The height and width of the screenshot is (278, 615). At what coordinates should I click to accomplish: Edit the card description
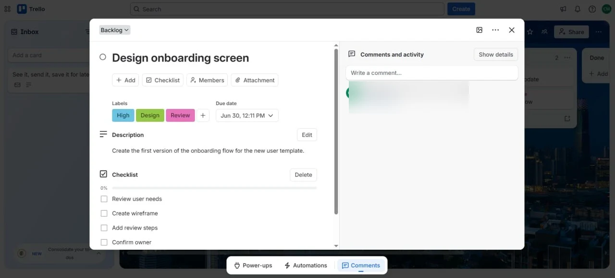pyautogui.click(x=307, y=135)
